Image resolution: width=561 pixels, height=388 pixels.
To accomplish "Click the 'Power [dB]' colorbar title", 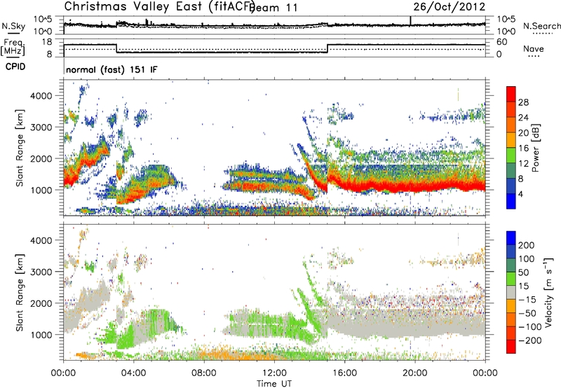I will coord(535,148).
